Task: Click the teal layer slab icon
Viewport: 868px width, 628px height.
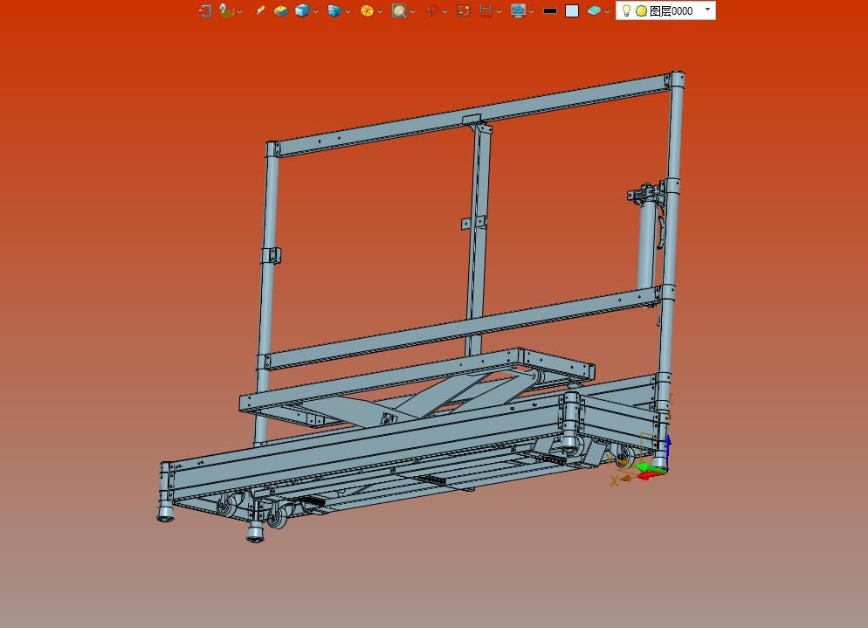Action: click(x=594, y=10)
